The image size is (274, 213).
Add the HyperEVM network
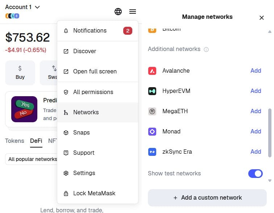[x=256, y=91]
